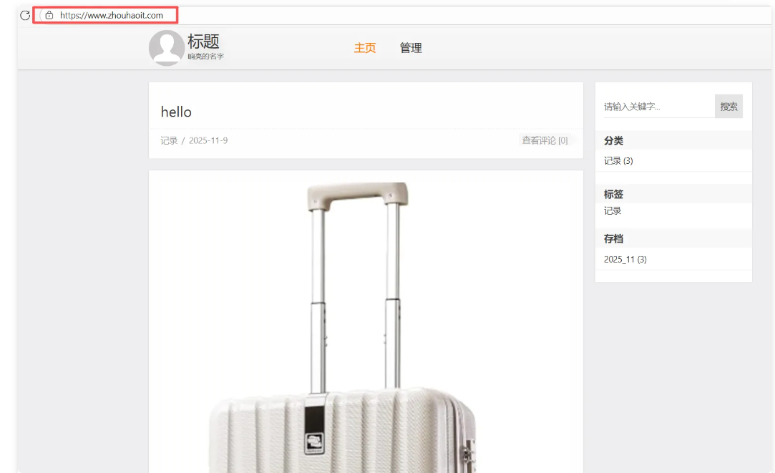Viewport: 775px width, 473px height.
Task: Select the 记录 (3) category in the sidebar
Action: [x=618, y=160]
